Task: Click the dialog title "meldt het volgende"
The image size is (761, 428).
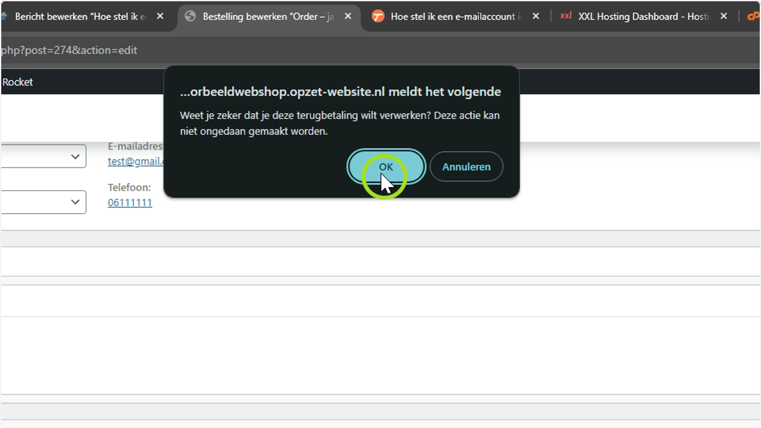Action: 445,92
